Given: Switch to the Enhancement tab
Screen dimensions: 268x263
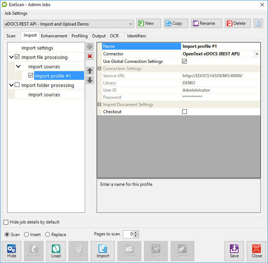Looking at the screenshot, I should tap(54, 36).
